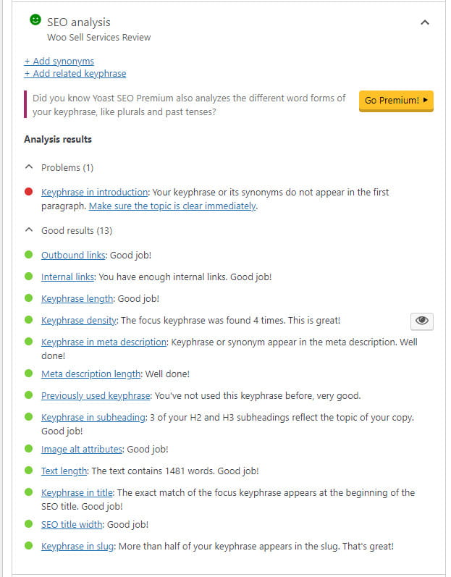Click the green smiley SEO score icon
Viewport: 451px width, 577px height.
35,20
